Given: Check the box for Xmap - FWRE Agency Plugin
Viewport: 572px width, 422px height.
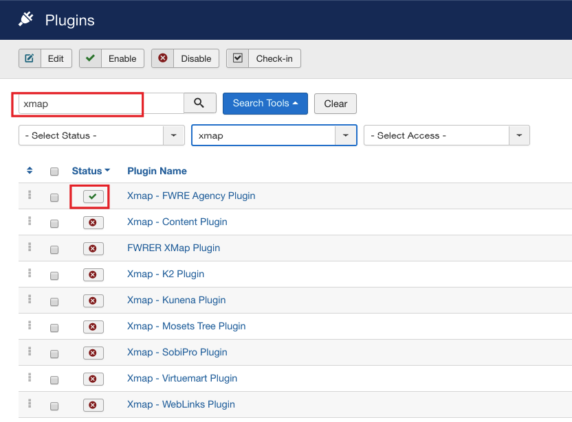Looking at the screenshot, I should point(54,198).
